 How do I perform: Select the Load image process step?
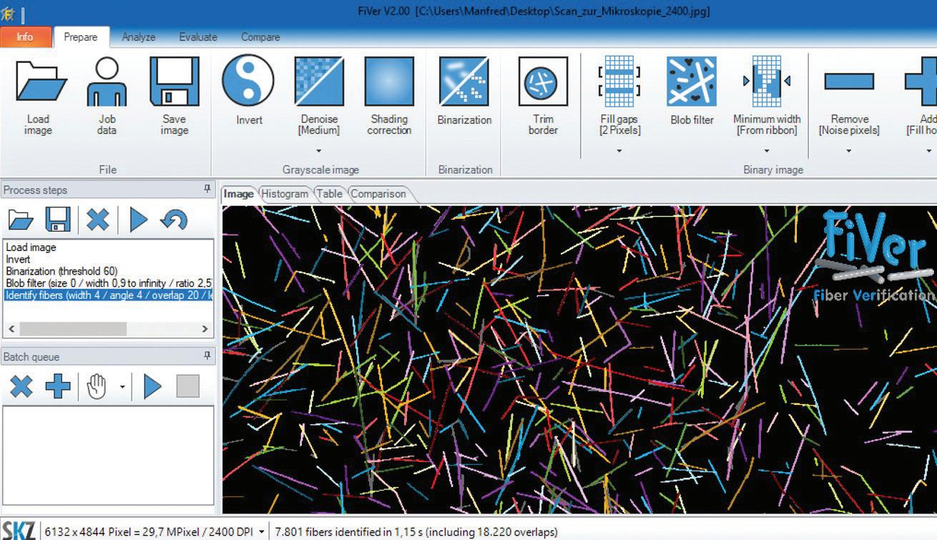[108, 247]
